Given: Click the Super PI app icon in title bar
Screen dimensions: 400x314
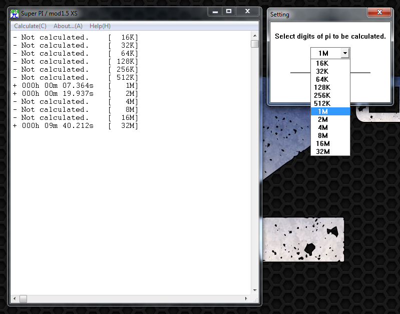Looking at the screenshot, I should pos(15,14).
